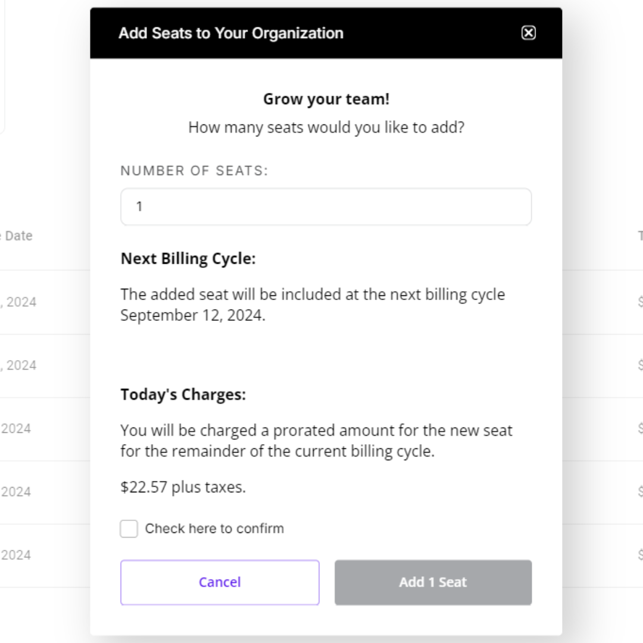Image resolution: width=643 pixels, height=643 pixels.
Task: Click the dialog title "Add Seats to Your Organization"
Action: (x=231, y=34)
